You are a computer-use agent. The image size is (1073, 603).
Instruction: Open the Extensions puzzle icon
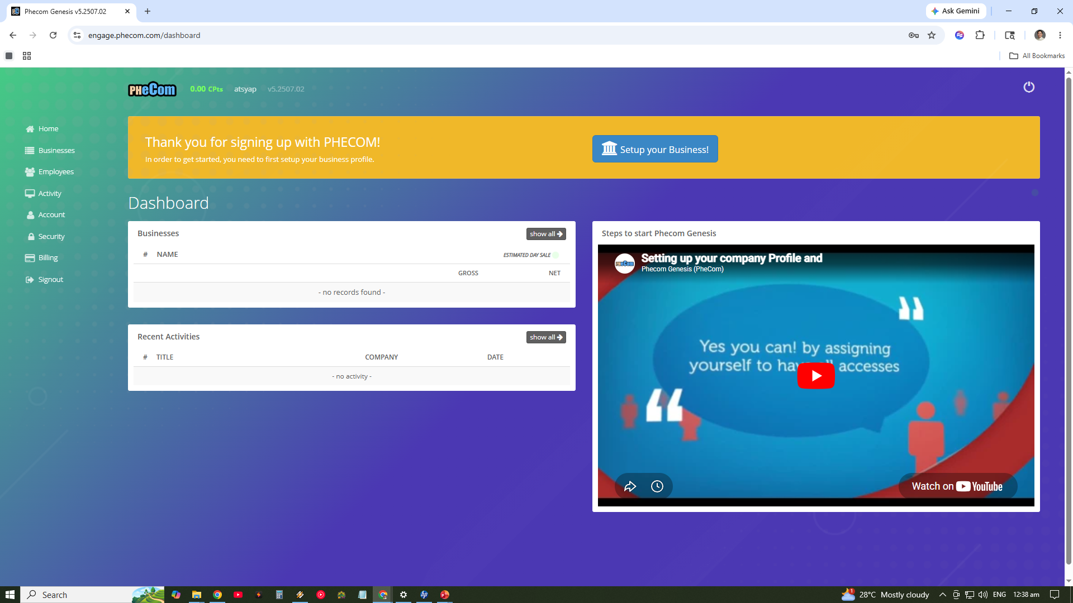coord(980,35)
